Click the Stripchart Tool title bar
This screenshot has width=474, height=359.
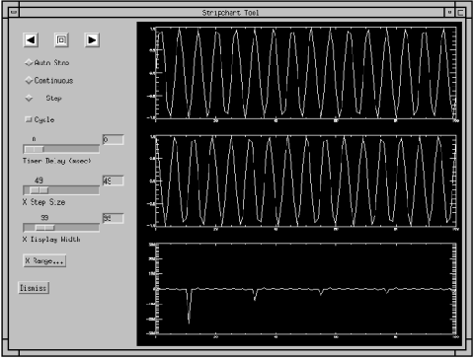point(230,13)
